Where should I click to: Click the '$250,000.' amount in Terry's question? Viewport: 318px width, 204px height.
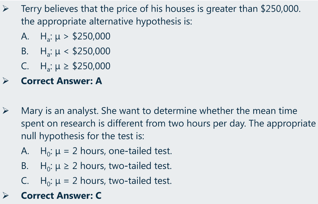coord(281,9)
